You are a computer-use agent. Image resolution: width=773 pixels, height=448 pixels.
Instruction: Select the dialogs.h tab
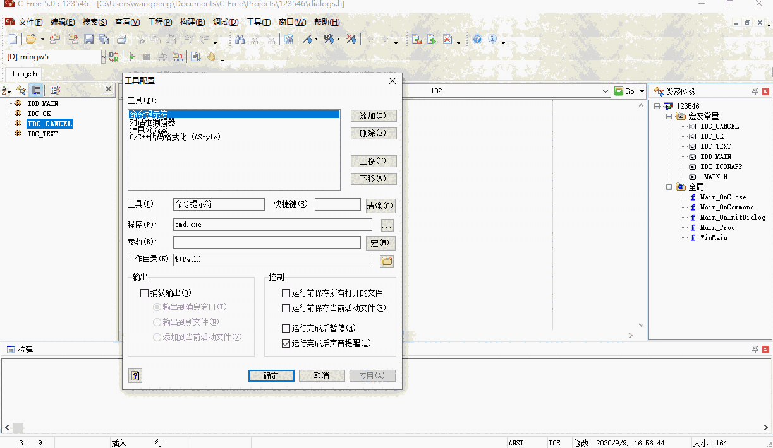click(23, 73)
